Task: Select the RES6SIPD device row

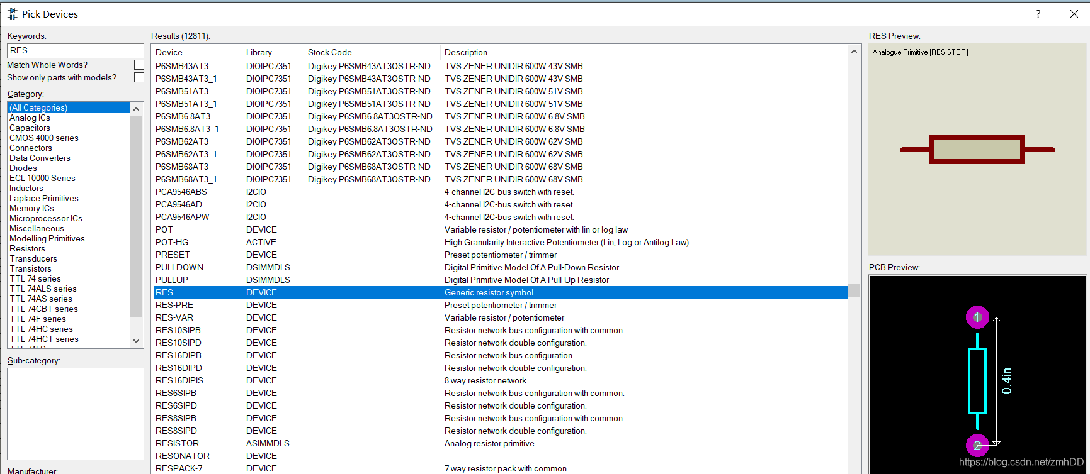Action: tap(501, 405)
